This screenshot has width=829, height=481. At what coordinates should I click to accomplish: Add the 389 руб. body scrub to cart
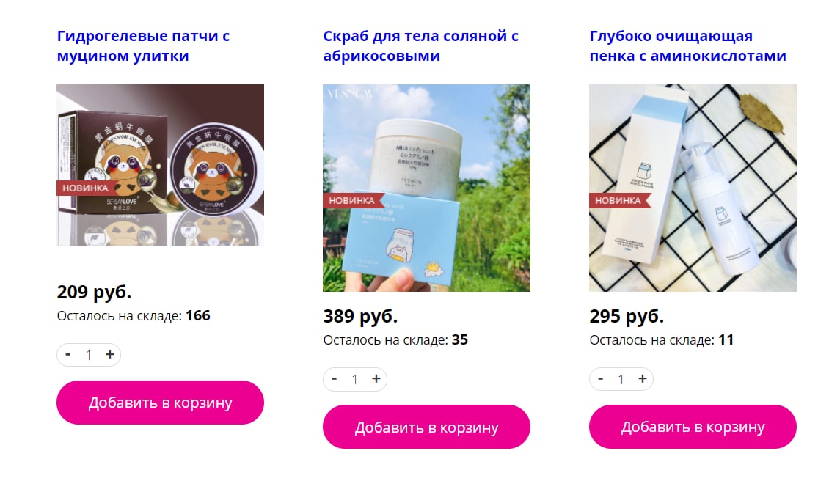[427, 427]
